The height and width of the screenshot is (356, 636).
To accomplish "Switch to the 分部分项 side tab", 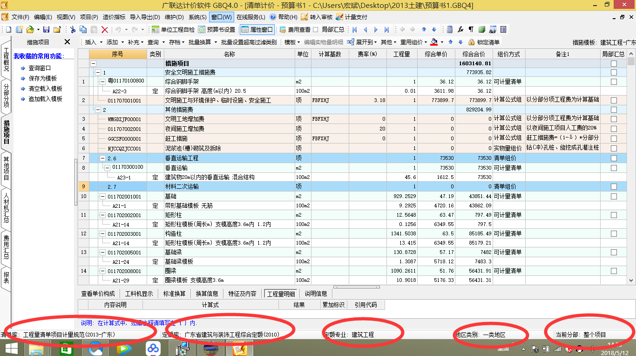I will [6, 95].
